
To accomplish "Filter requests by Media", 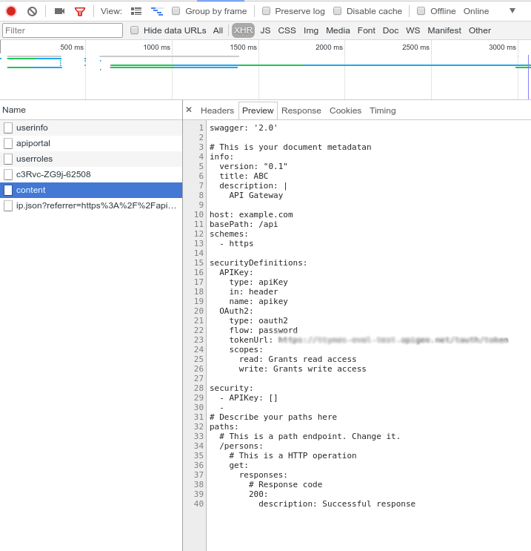I will coord(338,30).
